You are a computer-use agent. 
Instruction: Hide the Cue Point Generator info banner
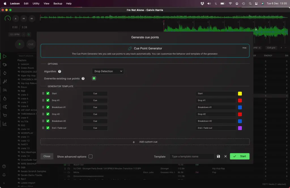coord(244,48)
